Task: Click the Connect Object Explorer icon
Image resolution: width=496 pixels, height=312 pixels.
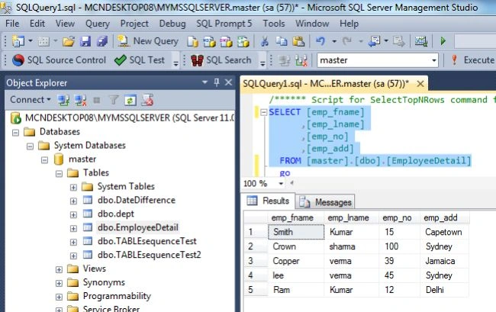Action: pos(63,101)
